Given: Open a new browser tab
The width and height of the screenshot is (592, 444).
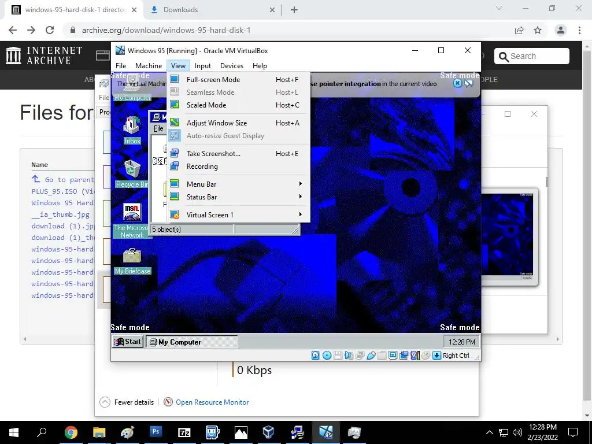Looking at the screenshot, I should pyautogui.click(x=294, y=10).
